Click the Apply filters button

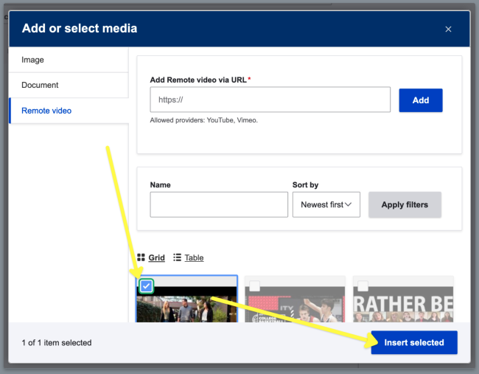click(x=405, y=205)
